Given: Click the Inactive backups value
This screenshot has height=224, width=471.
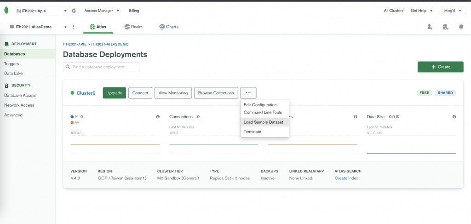Looking at the screenshot, I should (x=268, y=178).
